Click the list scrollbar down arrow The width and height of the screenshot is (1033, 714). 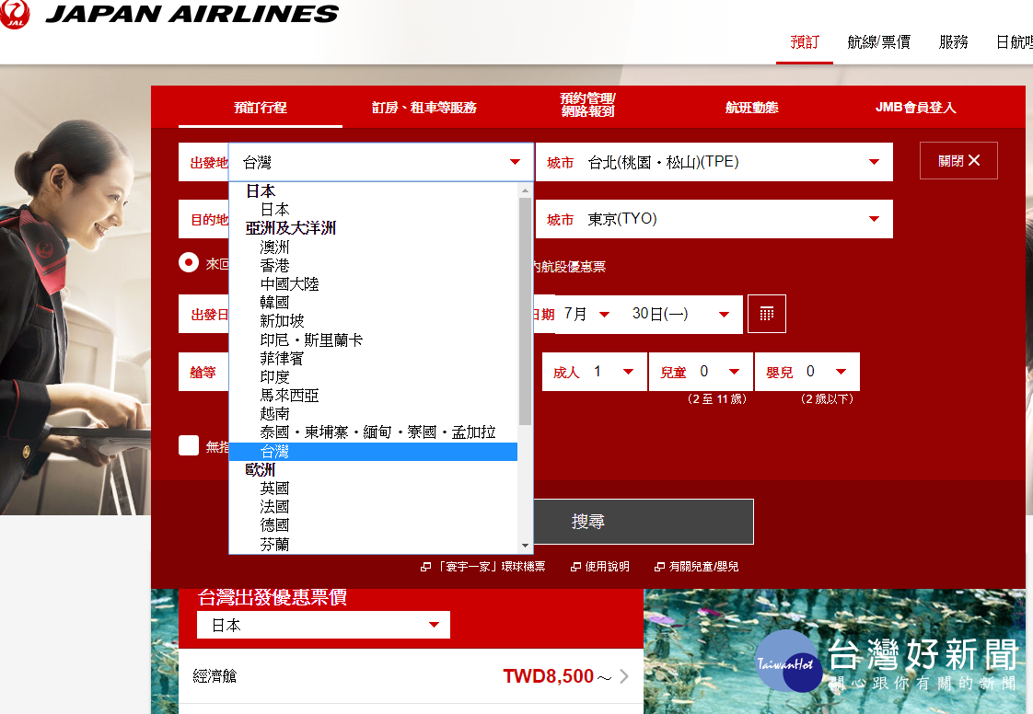[525, 546]
